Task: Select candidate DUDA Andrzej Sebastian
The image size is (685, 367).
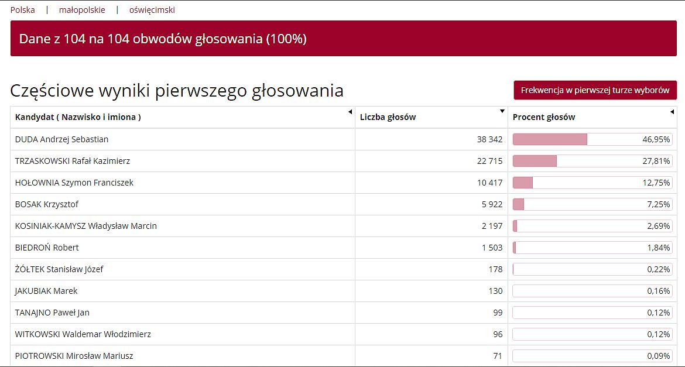Action: click(x=61, y=139)
